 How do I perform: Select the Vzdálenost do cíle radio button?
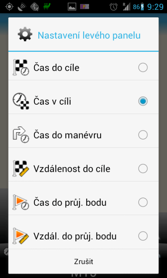click(x=143, y=169)
